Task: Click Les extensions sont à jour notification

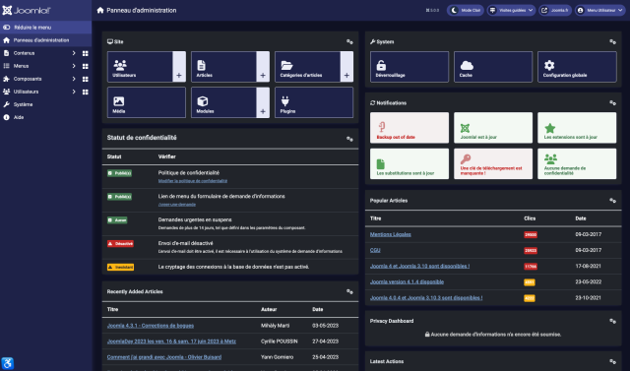Action: pos(577,128)
